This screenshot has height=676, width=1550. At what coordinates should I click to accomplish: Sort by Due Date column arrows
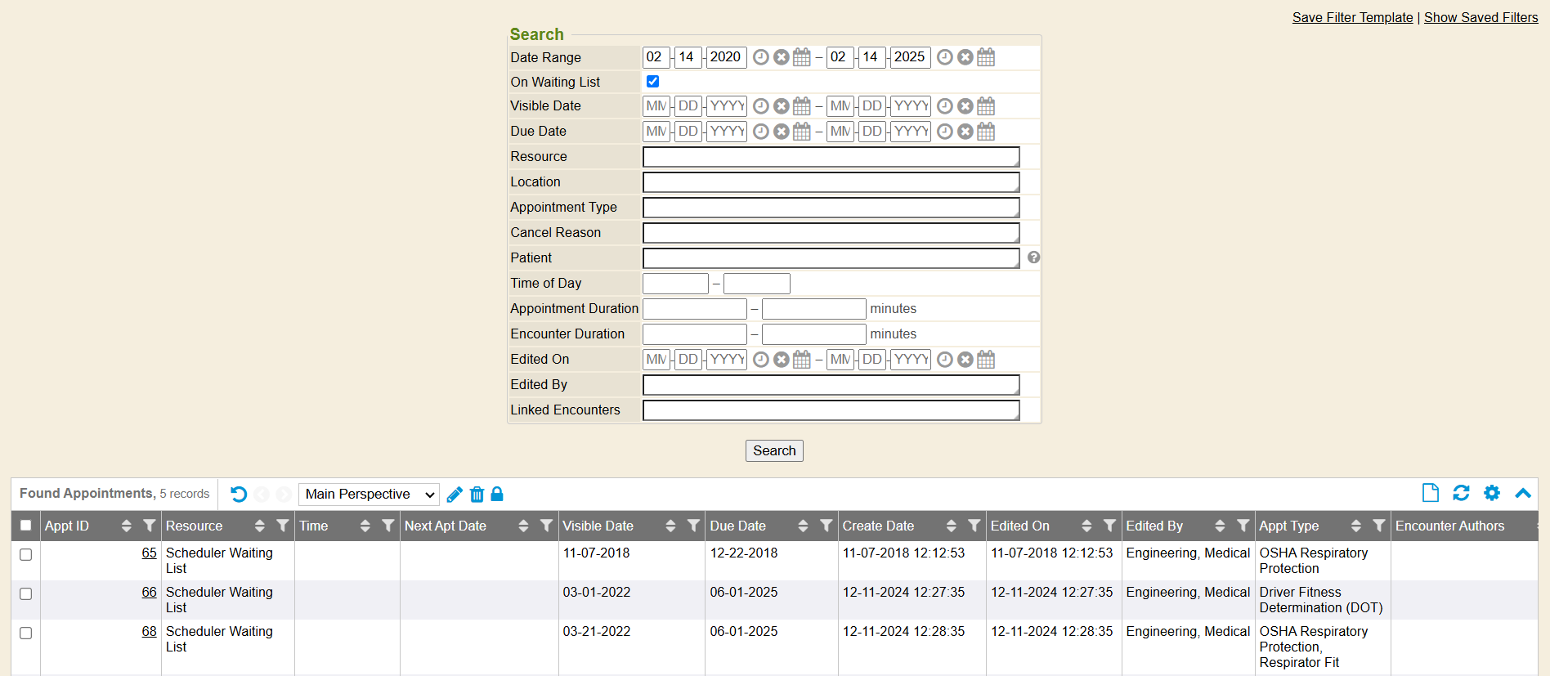point(803,526)
